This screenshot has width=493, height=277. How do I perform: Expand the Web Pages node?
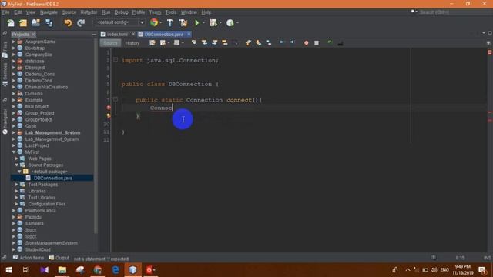[17, 159]
